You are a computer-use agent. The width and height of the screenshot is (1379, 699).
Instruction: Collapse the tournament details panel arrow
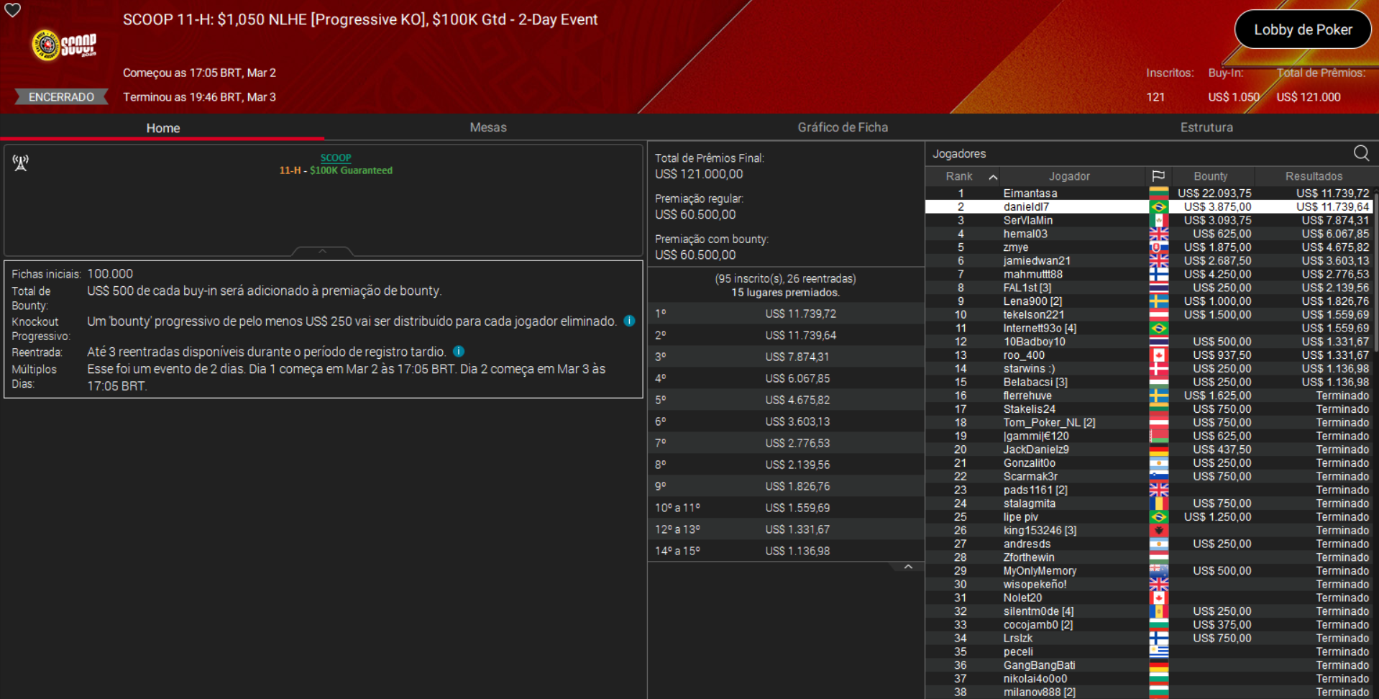point(322,251)
